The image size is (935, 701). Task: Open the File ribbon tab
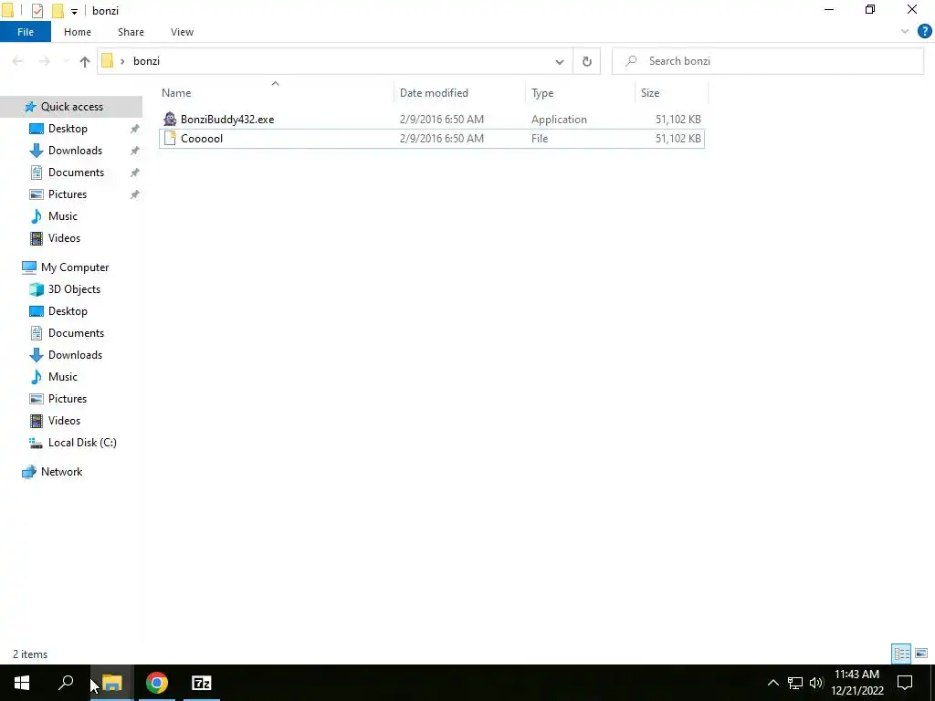[x=26, y=32]
